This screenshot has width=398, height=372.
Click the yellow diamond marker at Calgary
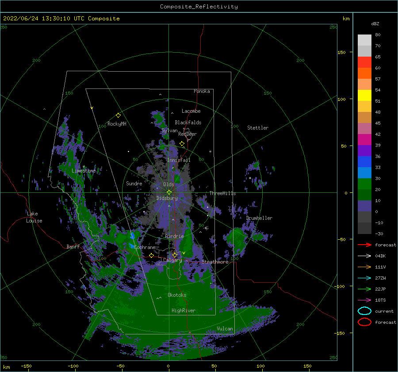click(x=175, y=255)
